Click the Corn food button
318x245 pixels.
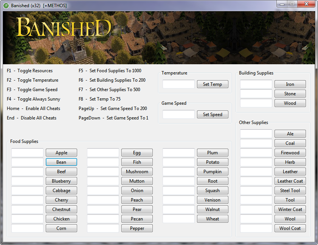coord(62,228)
